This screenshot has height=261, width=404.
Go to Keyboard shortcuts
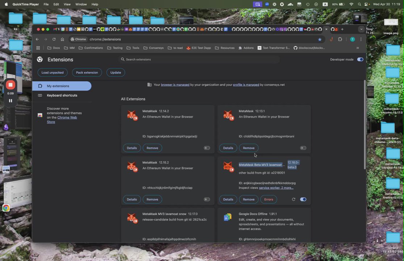(x=62, y=96)
